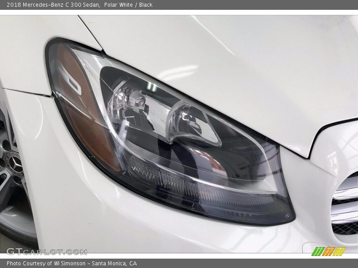Click the orange stripe segment of the logo
Image resolution: width=358 pixels, height=268 pixels.
tap(328, 251)
